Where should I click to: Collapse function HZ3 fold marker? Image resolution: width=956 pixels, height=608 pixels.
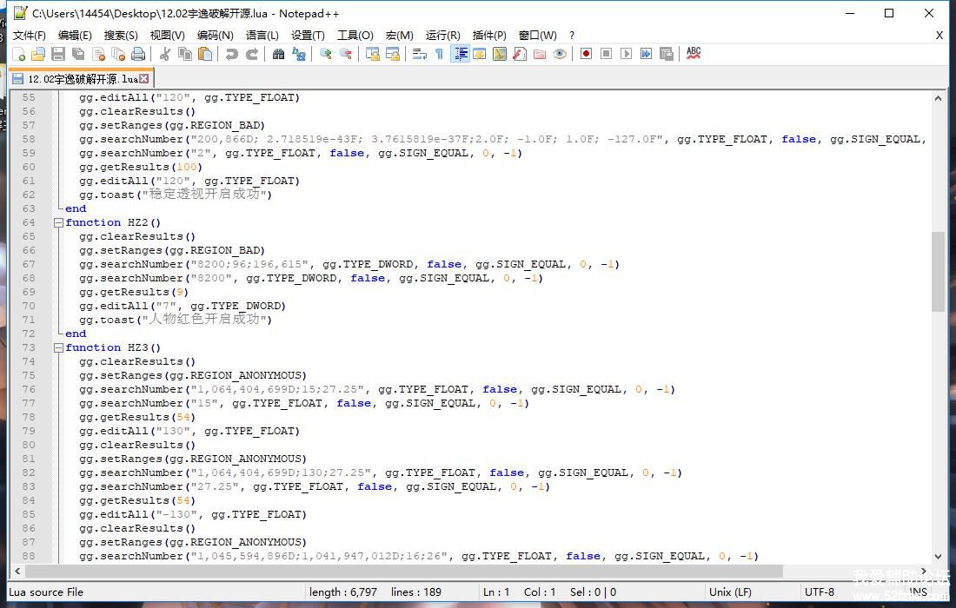[58, 348]
